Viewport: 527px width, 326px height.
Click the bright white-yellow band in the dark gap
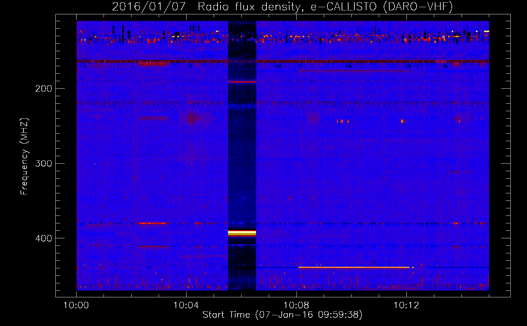[242, 233]
